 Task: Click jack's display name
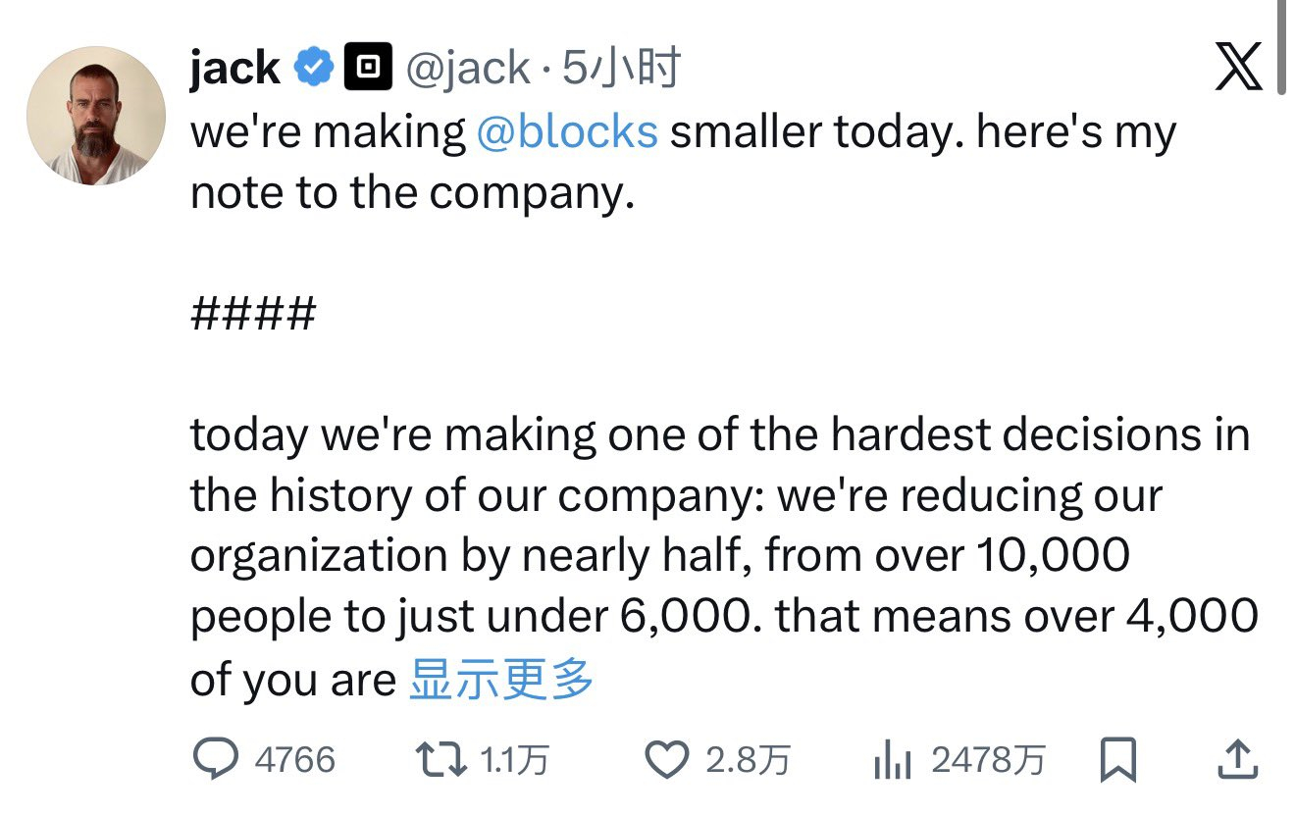pyautogui.click(x=233, y=66)
